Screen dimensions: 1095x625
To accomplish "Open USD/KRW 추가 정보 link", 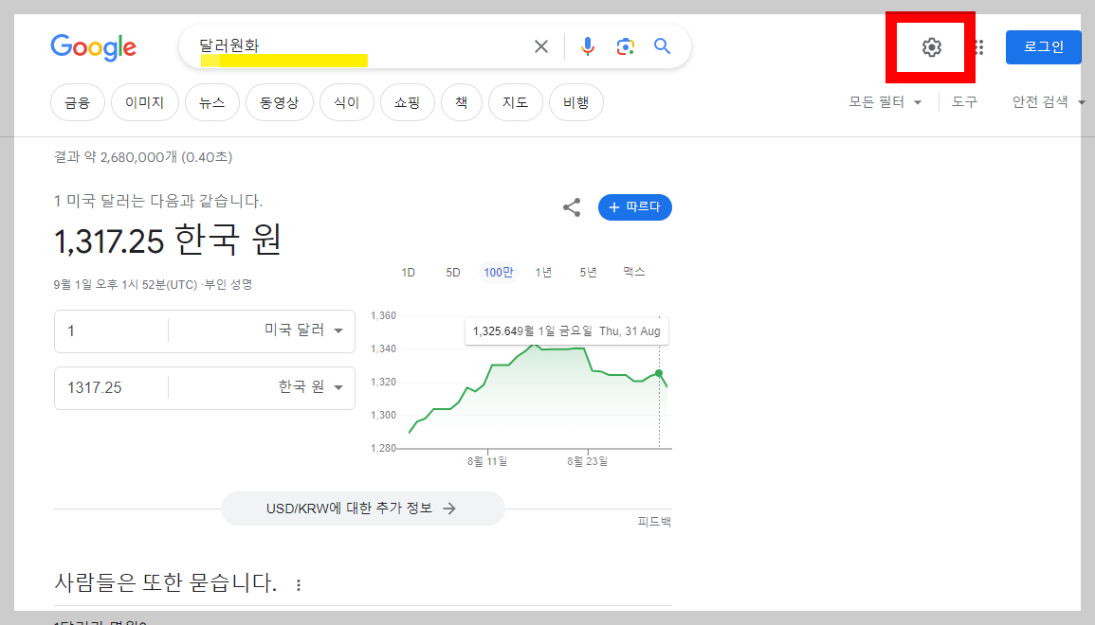I will tap(363, 509).
